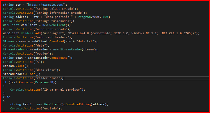The height and width of the screenshot is (113, 210).
Task: Place cursor after reader close line
Action: 64,78
